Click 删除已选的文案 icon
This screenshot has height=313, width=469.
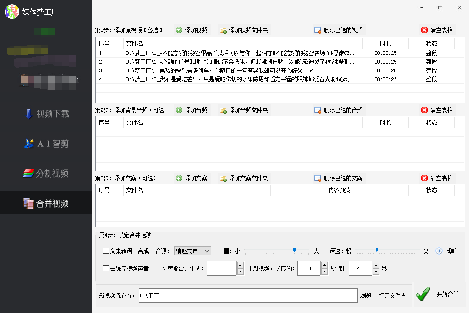point(318,179)
